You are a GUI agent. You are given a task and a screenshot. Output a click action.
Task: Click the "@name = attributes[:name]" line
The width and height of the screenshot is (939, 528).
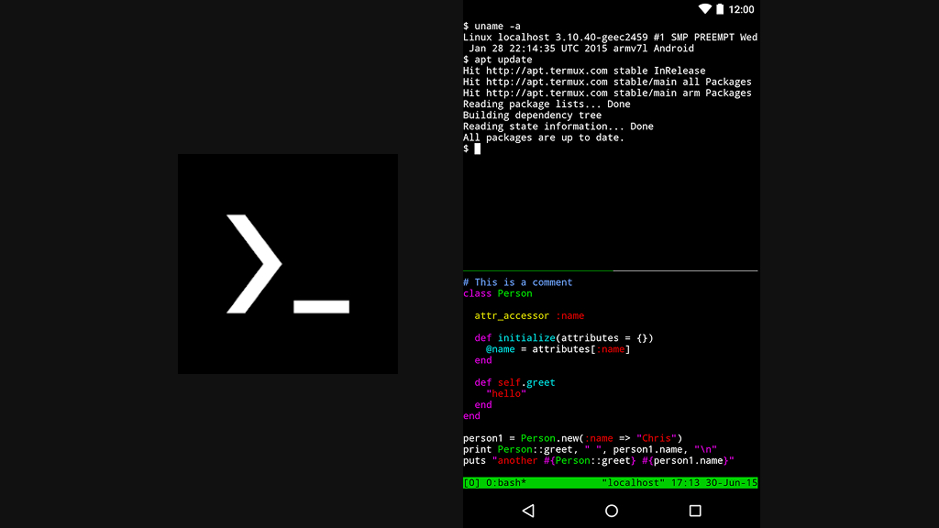(x=558, y=349)
